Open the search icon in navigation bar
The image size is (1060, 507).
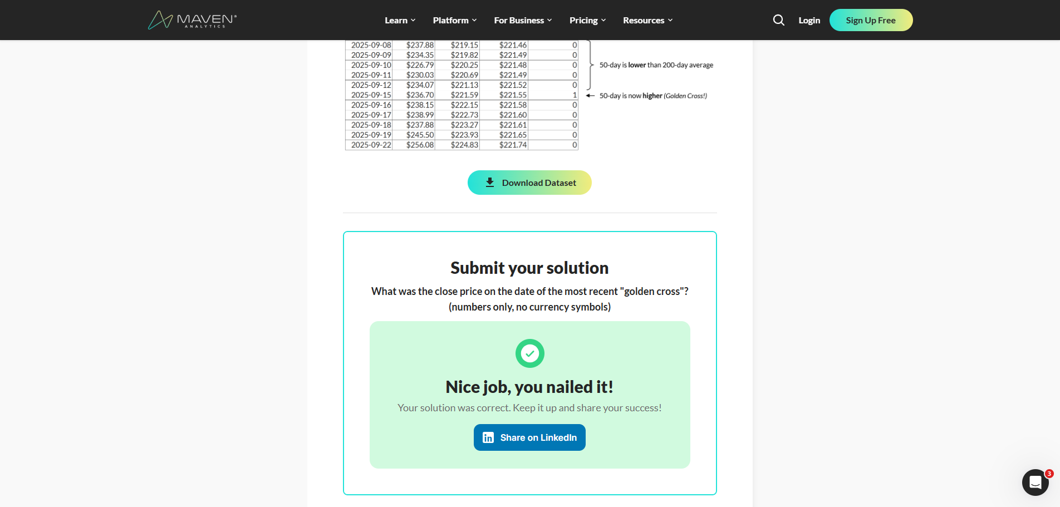coord(778,19)
